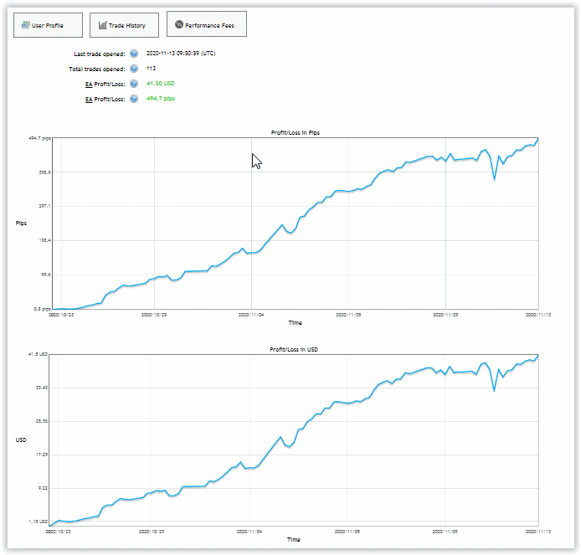
Task: Click the User Profile icon
Action: (26, 25)
